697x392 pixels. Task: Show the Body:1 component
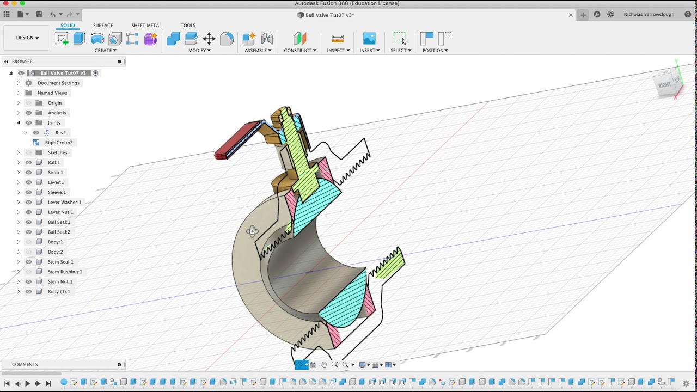(29, 242)
